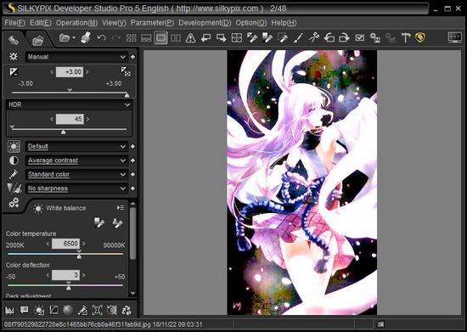Image resolution: width=467 pixels, height=332 pixels.
Task: Switch to combination view mode icon
Action: 146,38
